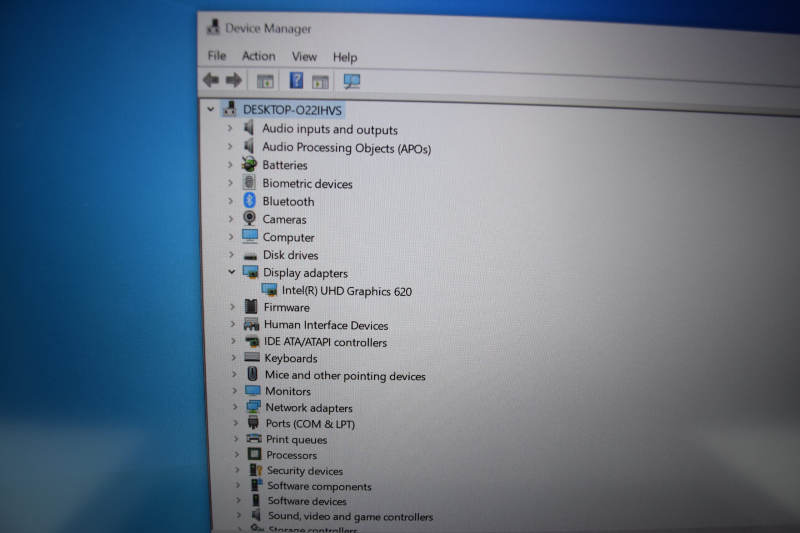Screen dimensions: 800x533
Task: Click the Intel UHD Graphics 620 icon
Action: tap(269, 290)
